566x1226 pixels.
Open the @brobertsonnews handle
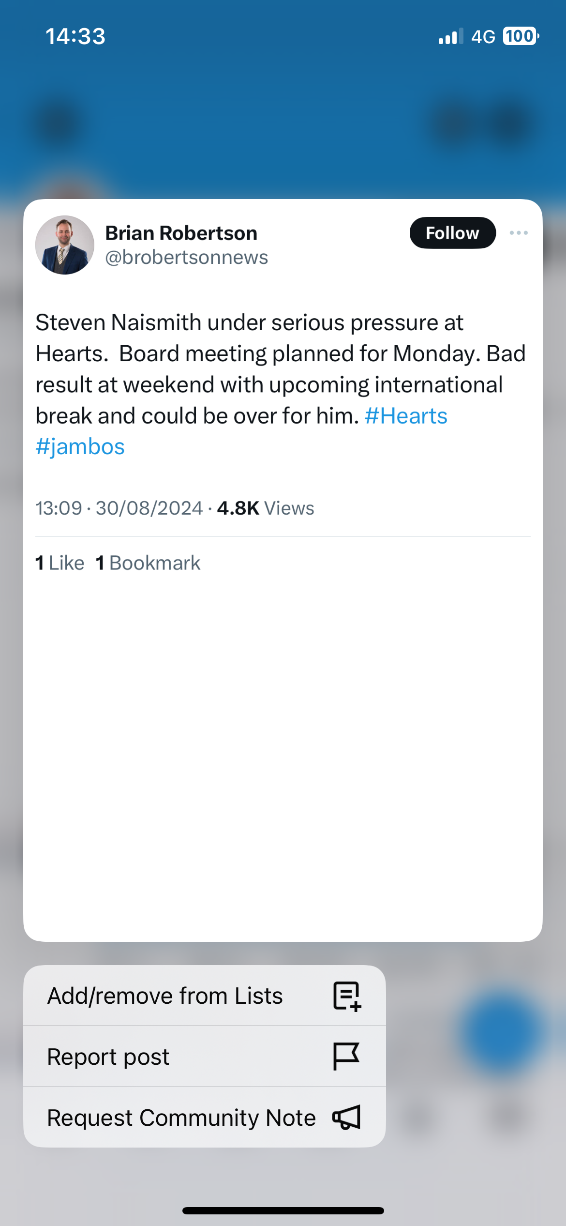187,258
